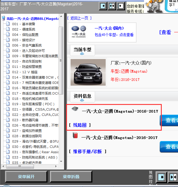The width and height of the screenshot is (178, 187).
Task: Open tree item 002 - 便捷系统
Action: tap(24, 29)
